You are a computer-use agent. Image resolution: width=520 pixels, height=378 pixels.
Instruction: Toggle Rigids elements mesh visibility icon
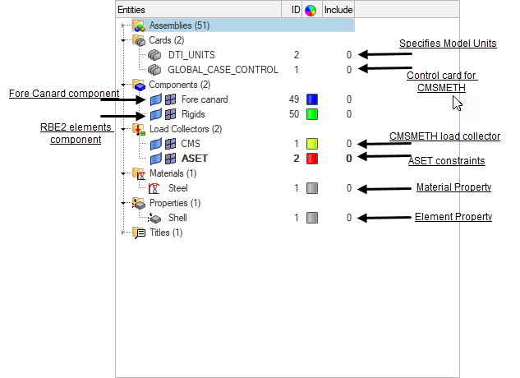pos(171,114)
